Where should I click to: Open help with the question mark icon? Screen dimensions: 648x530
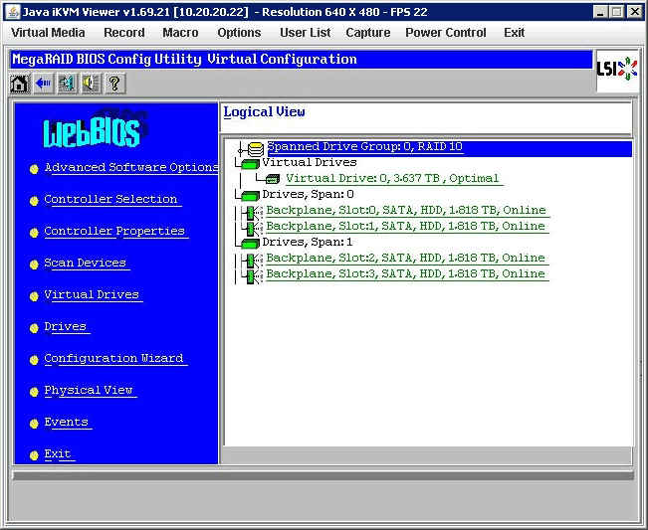point(114,84)
